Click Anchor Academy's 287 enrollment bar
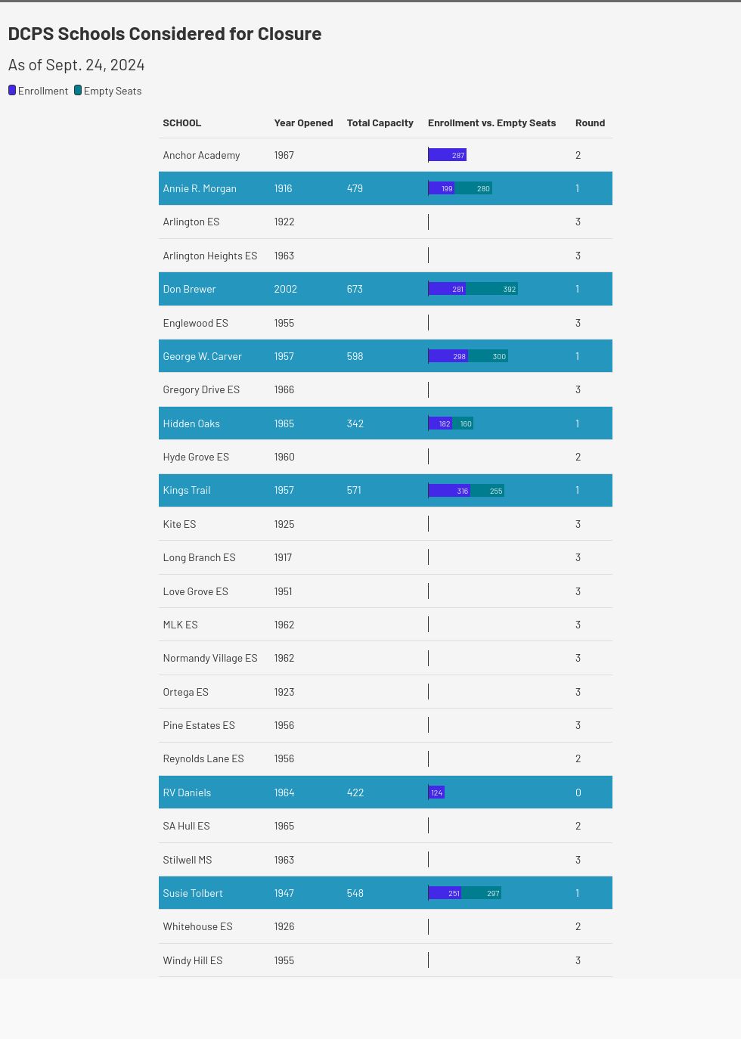The width and height of the screenshot is (741, 1039). tap(448, 155)
